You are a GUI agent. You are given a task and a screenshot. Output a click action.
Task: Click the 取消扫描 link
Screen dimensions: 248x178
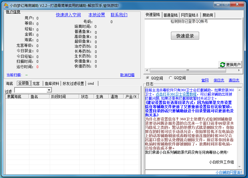[127, 75]
